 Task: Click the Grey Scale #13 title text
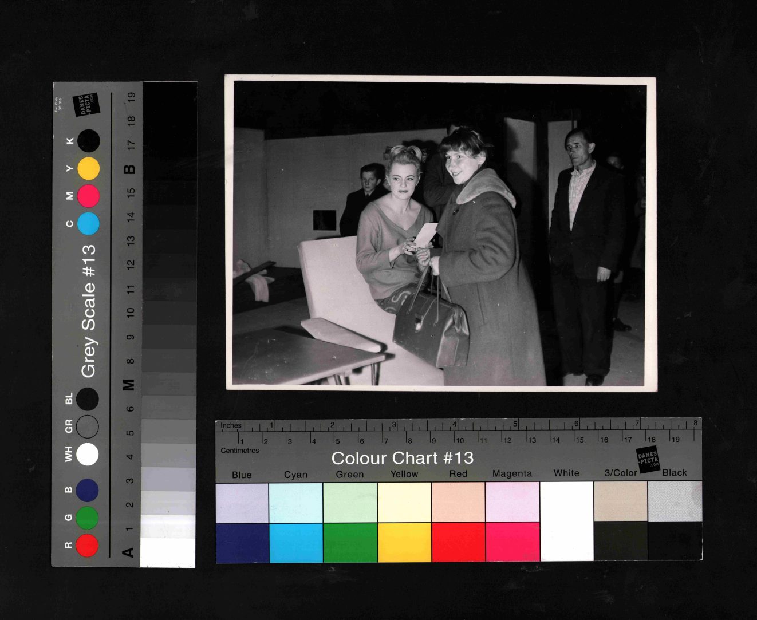click(89, 311)
